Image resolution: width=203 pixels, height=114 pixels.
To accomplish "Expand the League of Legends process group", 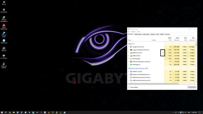I will (x=129, y=50).
